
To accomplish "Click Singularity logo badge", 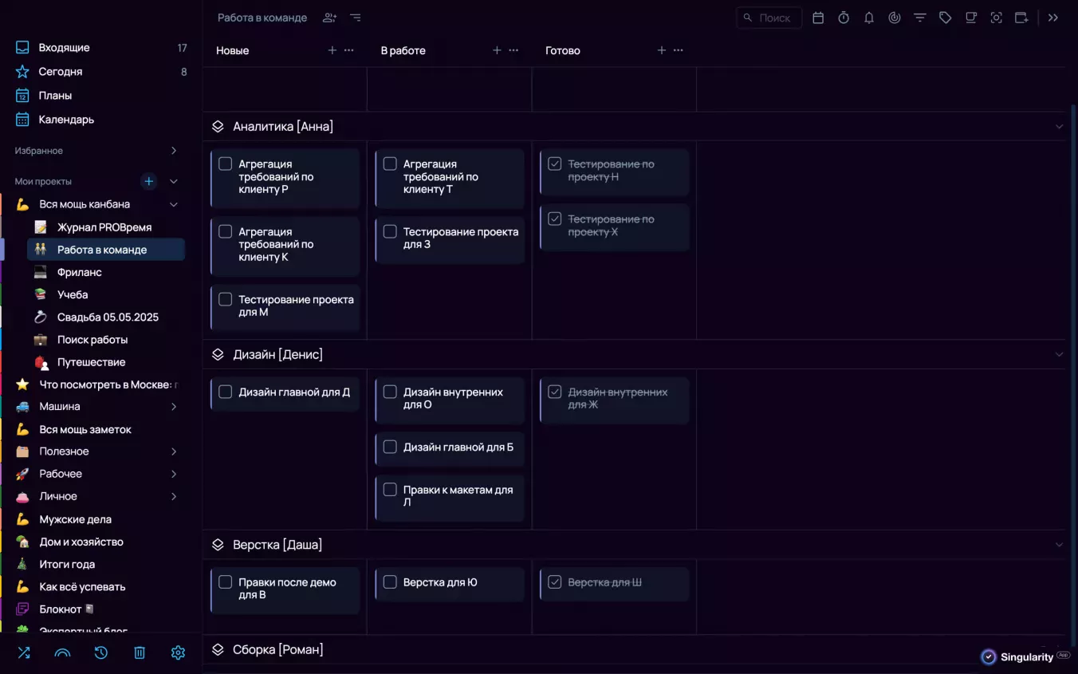I will tap(1025, 656).
